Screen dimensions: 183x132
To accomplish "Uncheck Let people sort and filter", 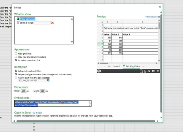I will tap(16, 71).
